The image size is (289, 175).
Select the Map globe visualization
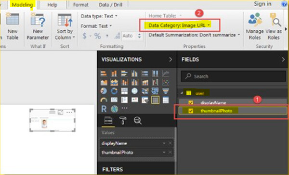tap(134, 91)
